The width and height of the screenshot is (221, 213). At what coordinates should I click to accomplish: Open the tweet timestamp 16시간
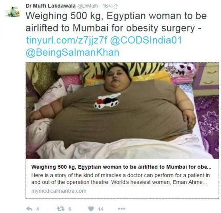click(x=110, y=6)
